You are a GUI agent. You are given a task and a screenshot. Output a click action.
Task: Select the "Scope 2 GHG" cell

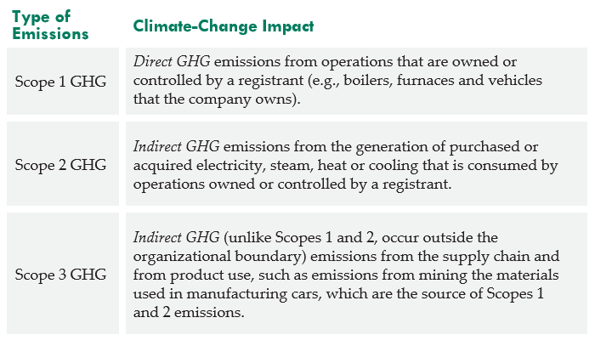click(x=60, y=164)
